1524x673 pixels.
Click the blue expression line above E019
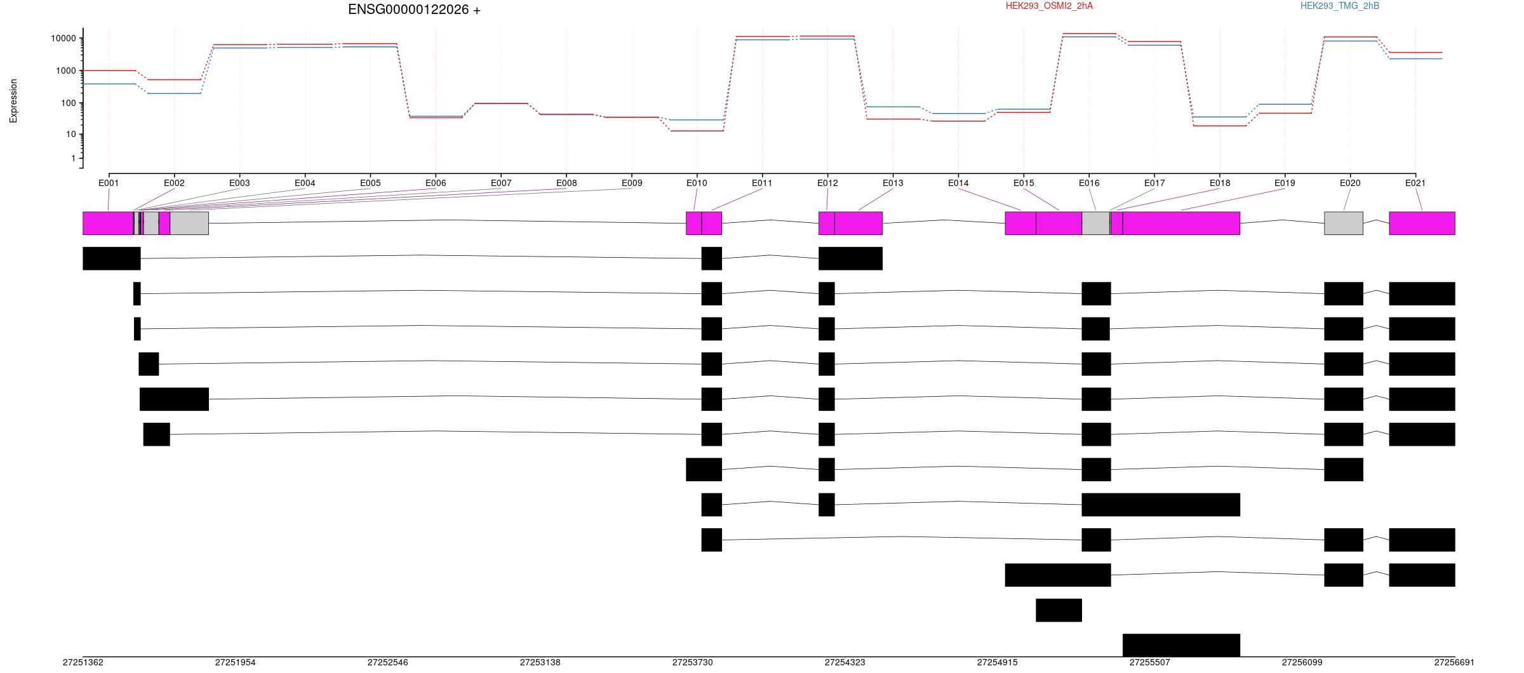(x=1285, y=104)
